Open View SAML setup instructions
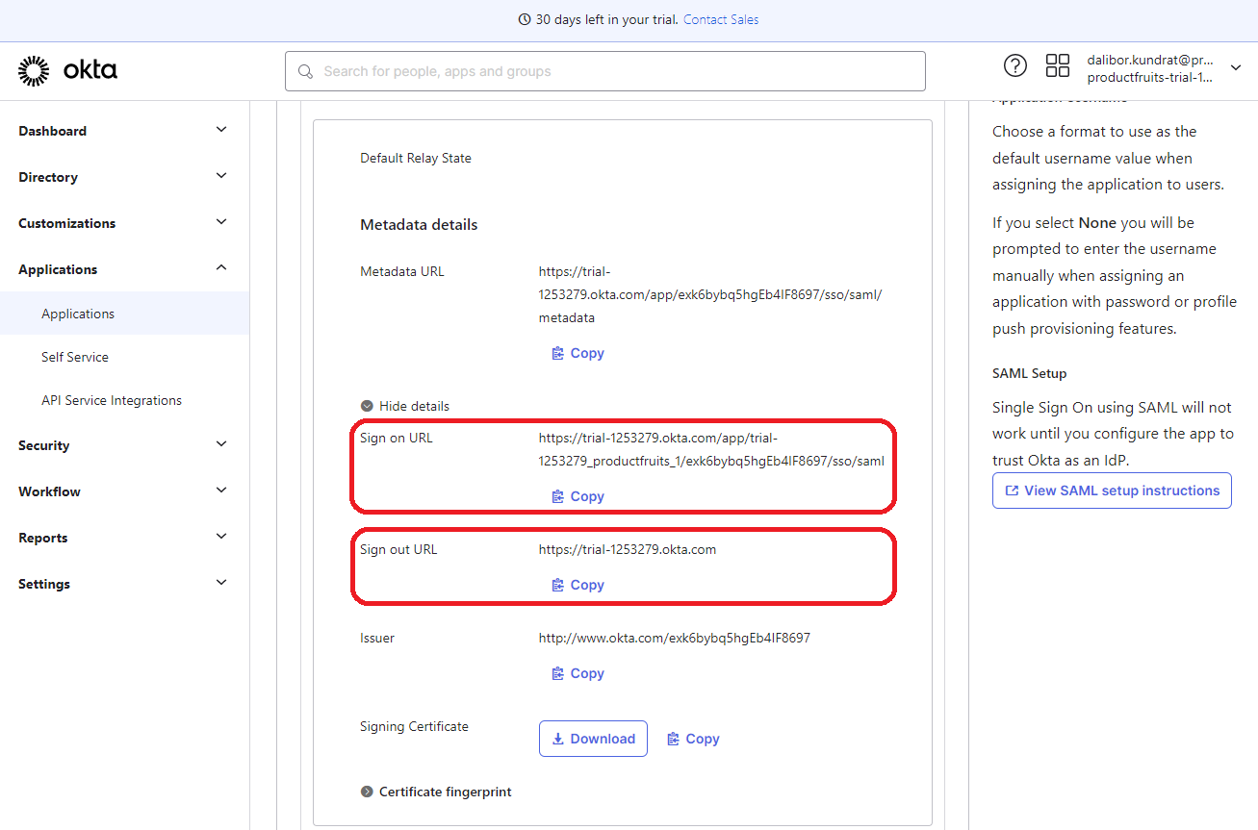Viewport: 1258px width, 830px height. (x=1111, y=490)
